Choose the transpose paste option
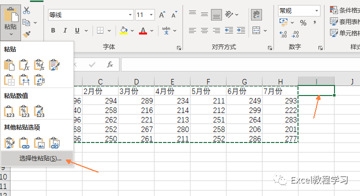360x196 pixels. point(39,80)
